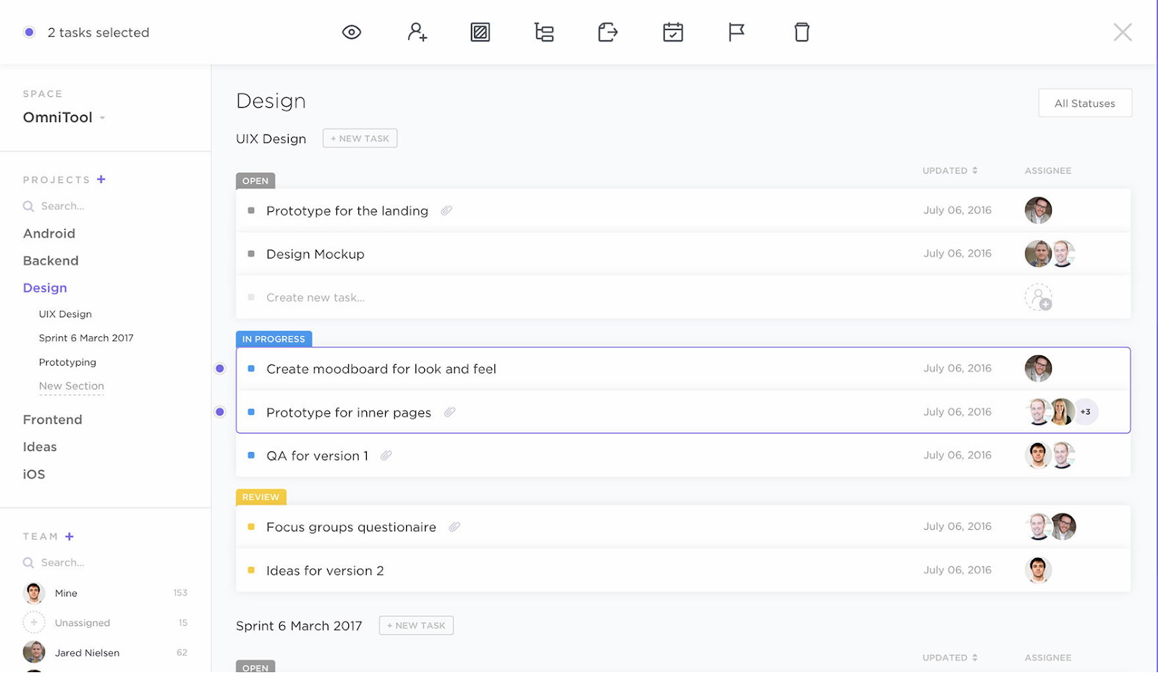Set priority with the flag icon
Viewport: 1158px width, 683px height.
736,32
